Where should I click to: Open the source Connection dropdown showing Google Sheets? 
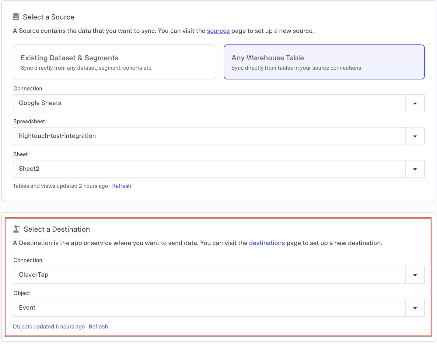(218, 103)
